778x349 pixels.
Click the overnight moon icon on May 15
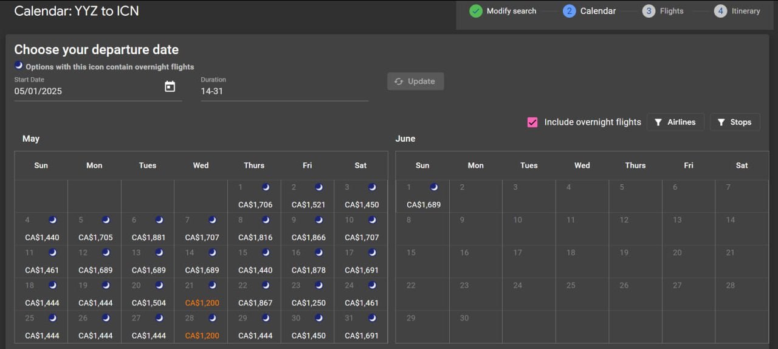pyautogui.click(x=266, y=253)
